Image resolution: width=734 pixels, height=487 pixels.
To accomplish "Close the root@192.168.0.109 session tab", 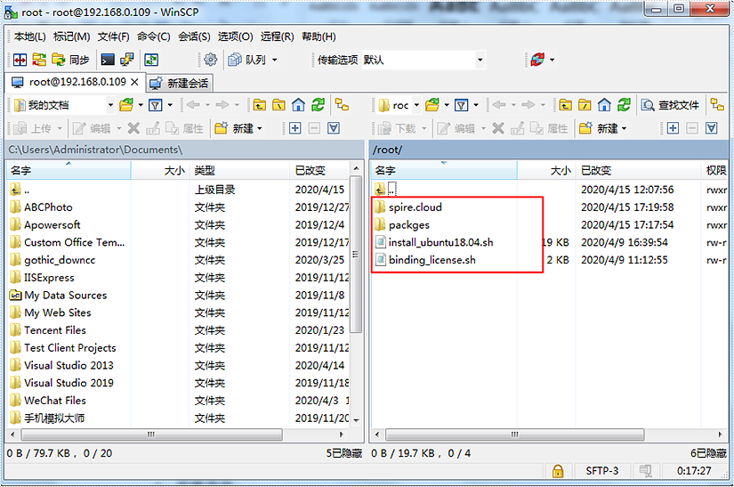I will click(135, 83).
